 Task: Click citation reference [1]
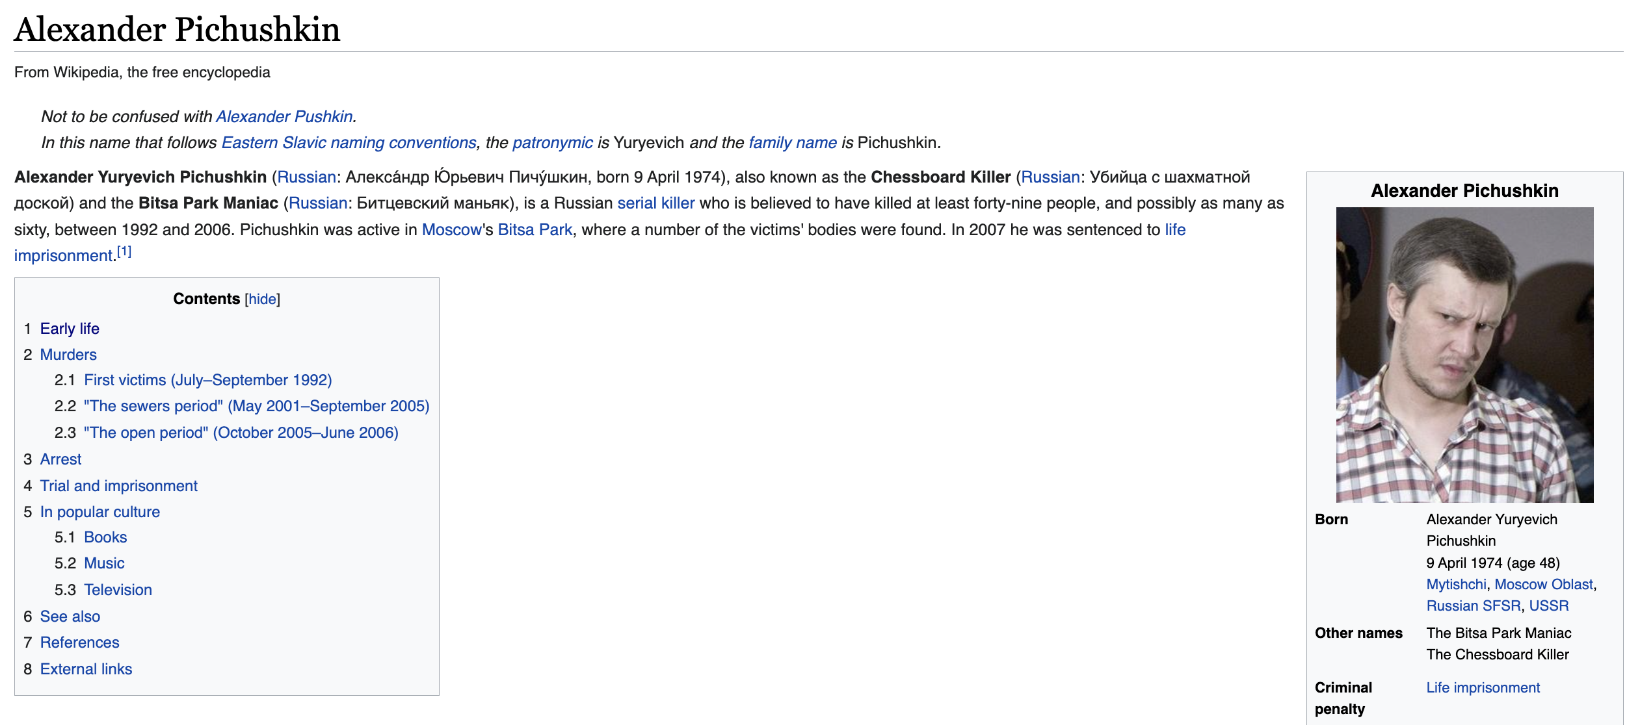pyautogui.click(x=124, y=252)
